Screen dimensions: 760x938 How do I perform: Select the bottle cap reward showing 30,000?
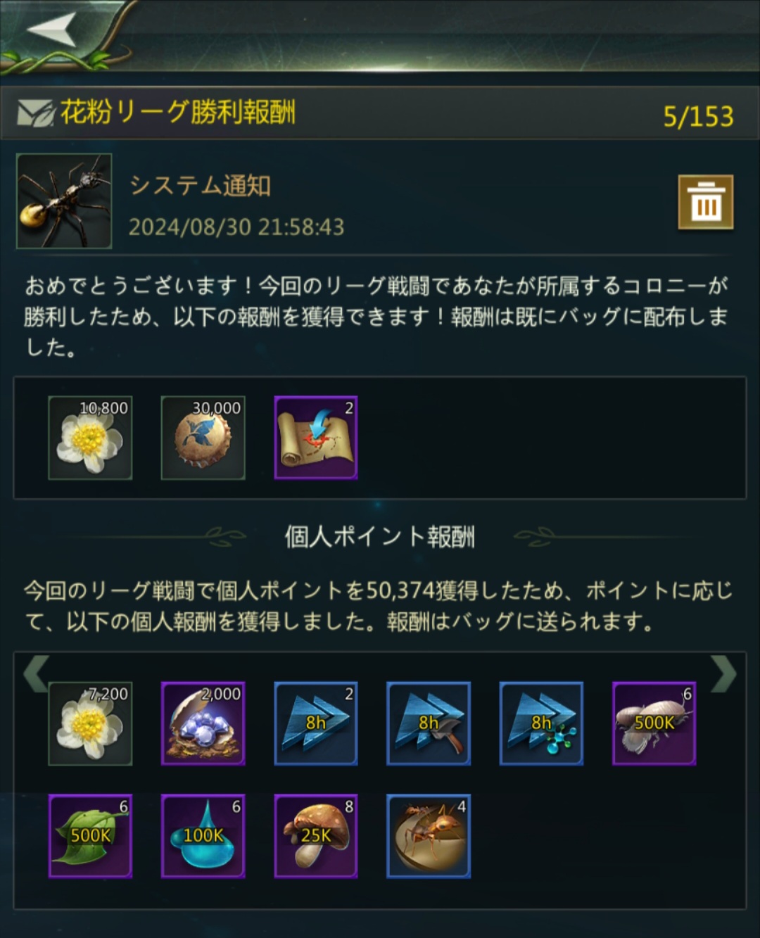[203, 438]
